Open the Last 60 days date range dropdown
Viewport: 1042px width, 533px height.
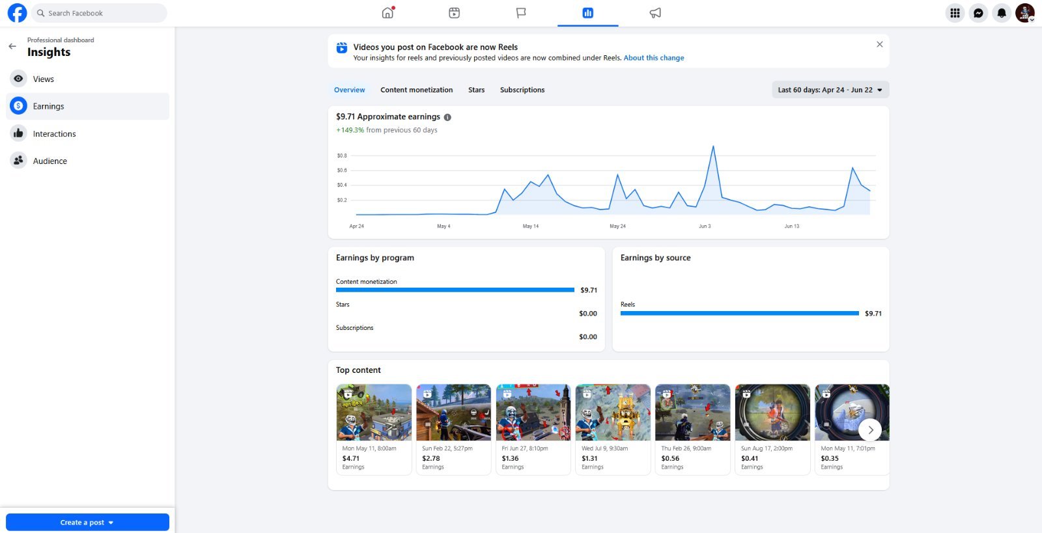(x=830, y=90)
